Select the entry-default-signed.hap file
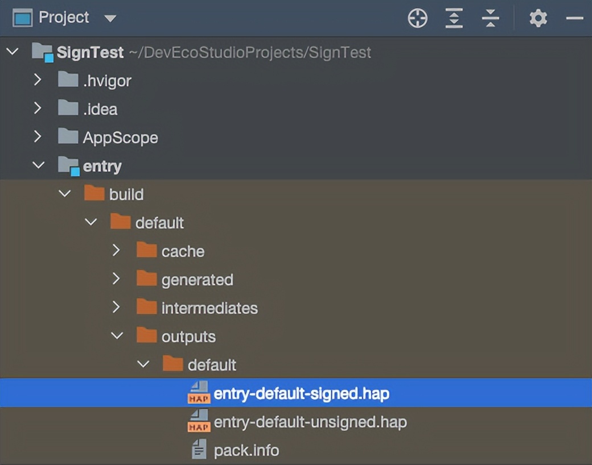The image size is (592, 465). 301,393
